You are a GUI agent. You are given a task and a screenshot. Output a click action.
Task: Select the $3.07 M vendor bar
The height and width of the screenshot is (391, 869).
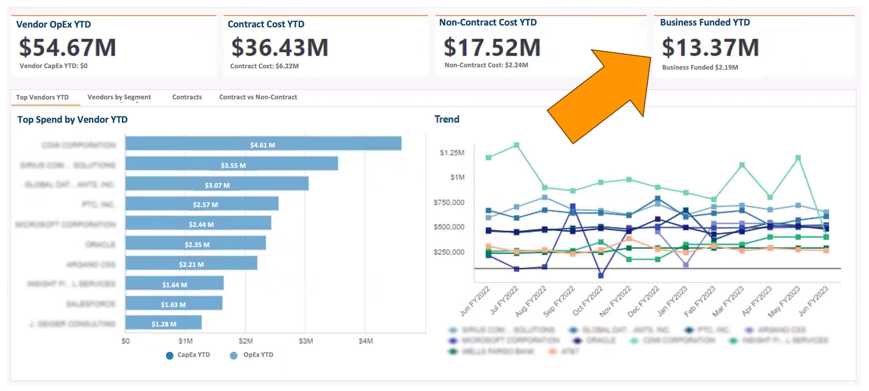pos(217,183)
